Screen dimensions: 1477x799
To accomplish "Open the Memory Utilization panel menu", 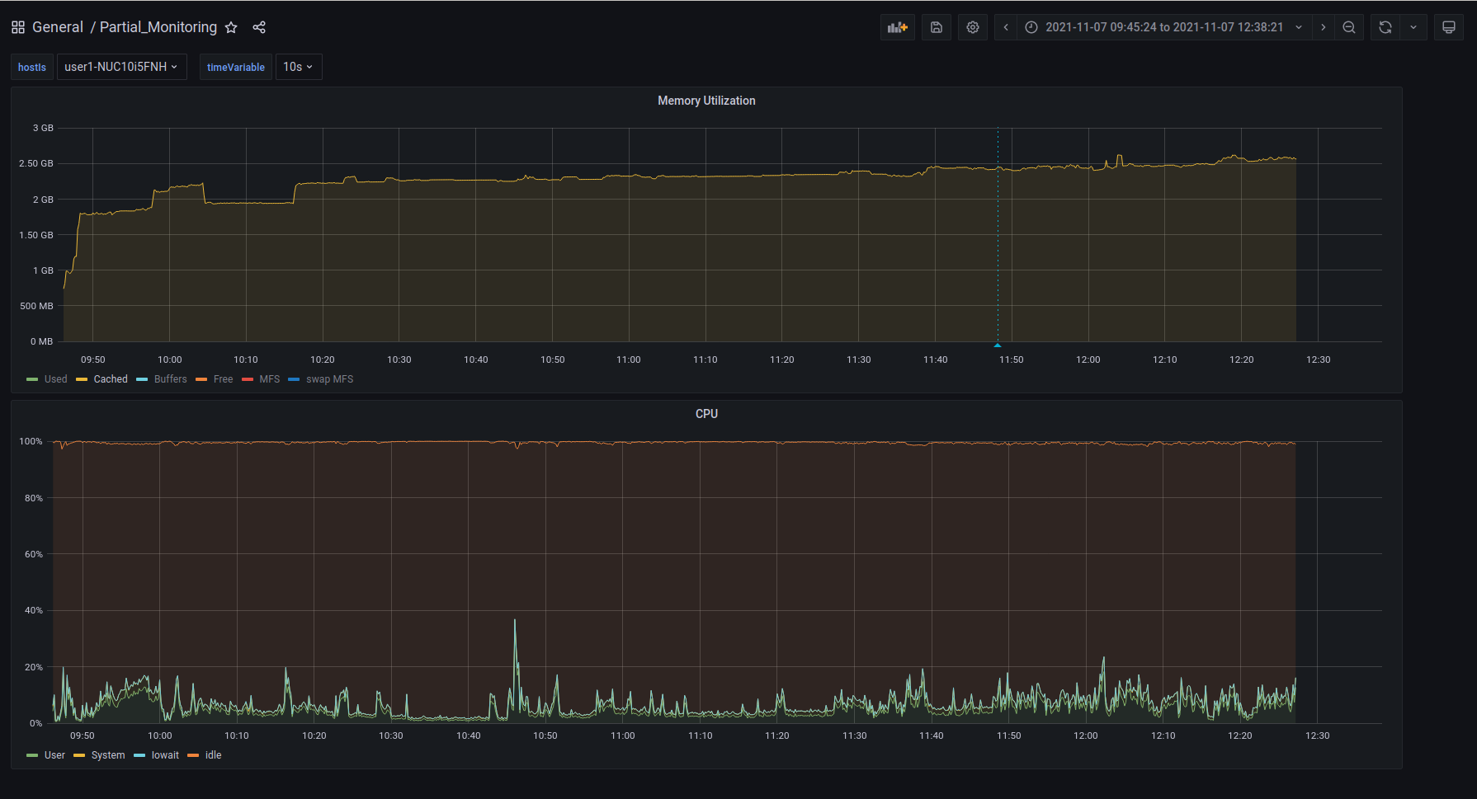I will click(x=706, y=101).
